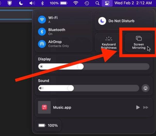Screen dimensions: 156x136
Task: Open date and time in menu bar
Action: click(133, 3)
